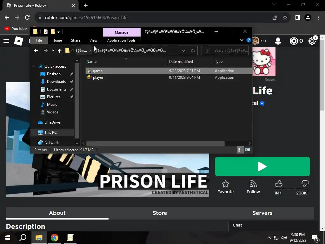Click the green Play button on Roblox
325x244 pixels.
tap(262, 166)
